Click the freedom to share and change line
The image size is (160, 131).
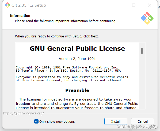coord(77,103)
